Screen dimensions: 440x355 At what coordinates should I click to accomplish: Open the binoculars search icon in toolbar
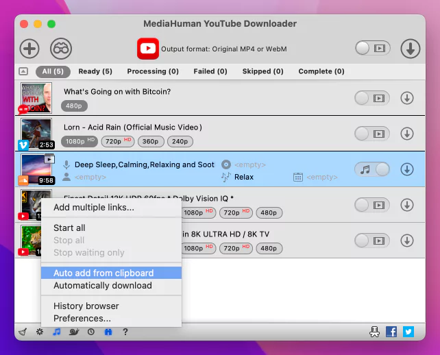click(61, 49)
